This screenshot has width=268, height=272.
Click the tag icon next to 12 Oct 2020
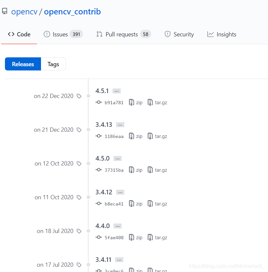click(x=79, y=164)
